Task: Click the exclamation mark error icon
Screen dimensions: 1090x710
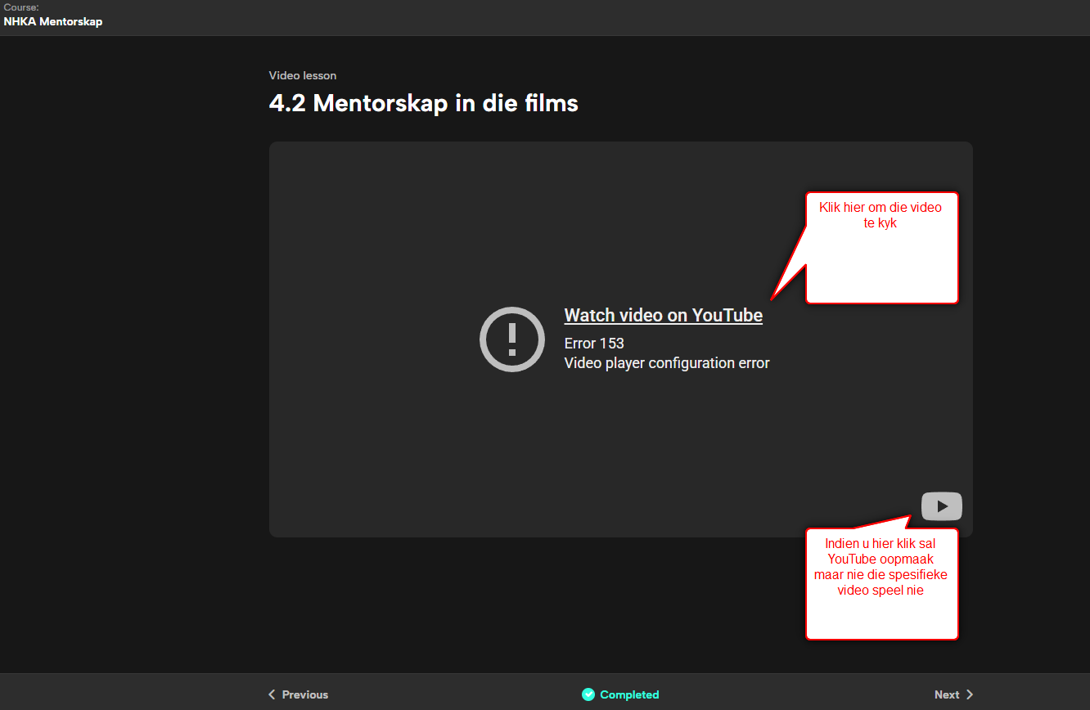Action: (x=512, y=339)
